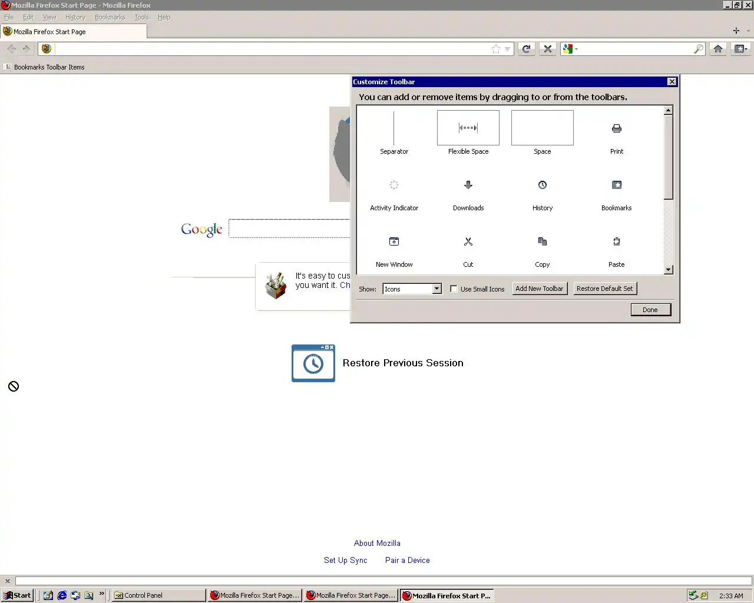Viewport: 754px width, 603px height.
Task: Pick the Activity Indicator icon
Action: 394,185
